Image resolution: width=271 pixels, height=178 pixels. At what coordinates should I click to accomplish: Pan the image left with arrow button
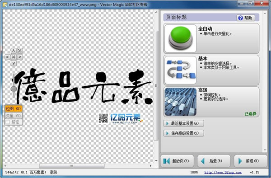7,57
